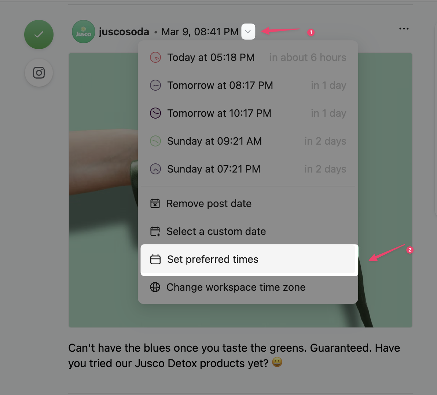Collapse the post date dropdown chevron

click(248, 32)
